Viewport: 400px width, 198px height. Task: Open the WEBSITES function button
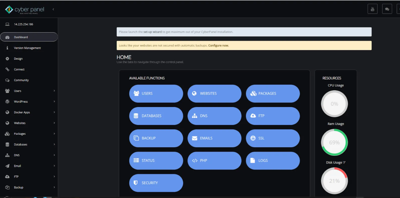pos(214,94)
